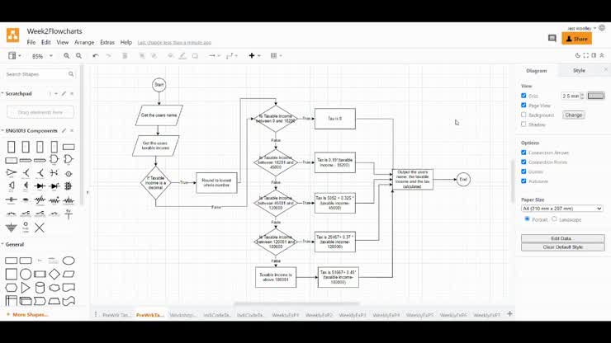Select the ground symbol in ENG1013 Components
This screenshot has height=343, width=611.
[x=11, y=227]
